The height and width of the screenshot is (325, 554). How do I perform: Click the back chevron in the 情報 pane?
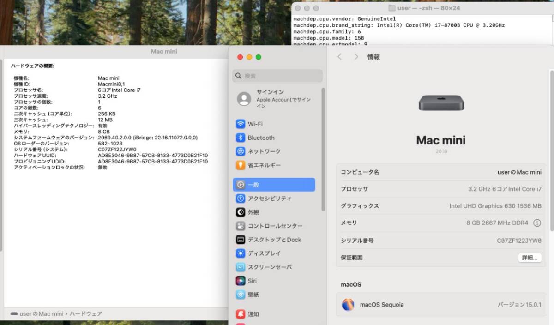click(339, 56)
